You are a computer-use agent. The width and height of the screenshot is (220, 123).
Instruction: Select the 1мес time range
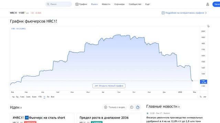coord(22,97)
